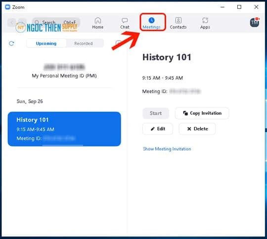Screen dimensions: 267x239
Task: Select the Recorded tab
Action: click(x=84, y=44)
